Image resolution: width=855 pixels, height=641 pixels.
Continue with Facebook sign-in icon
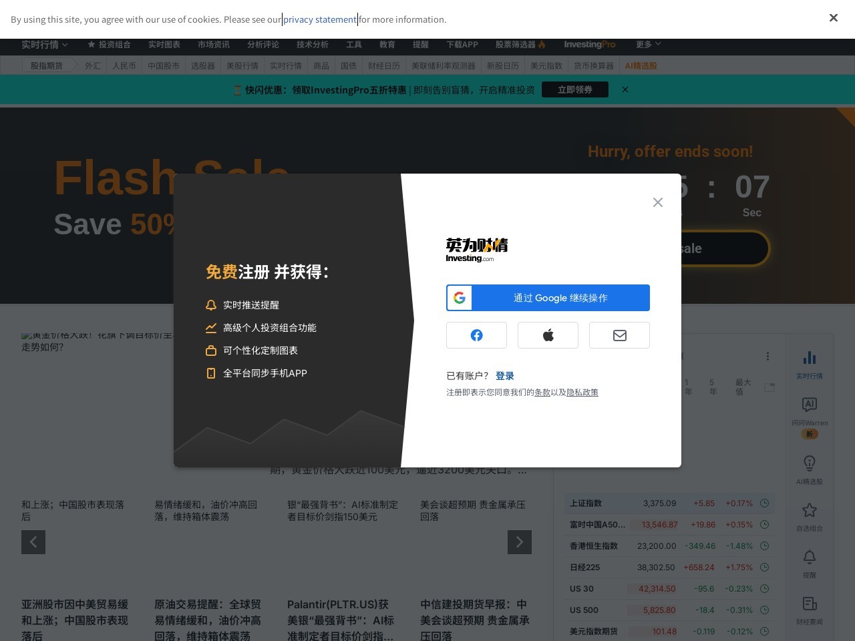tap(476, 335)
